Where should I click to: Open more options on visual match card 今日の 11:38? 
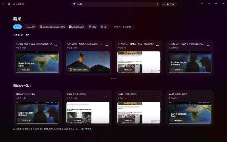[56, 96]
